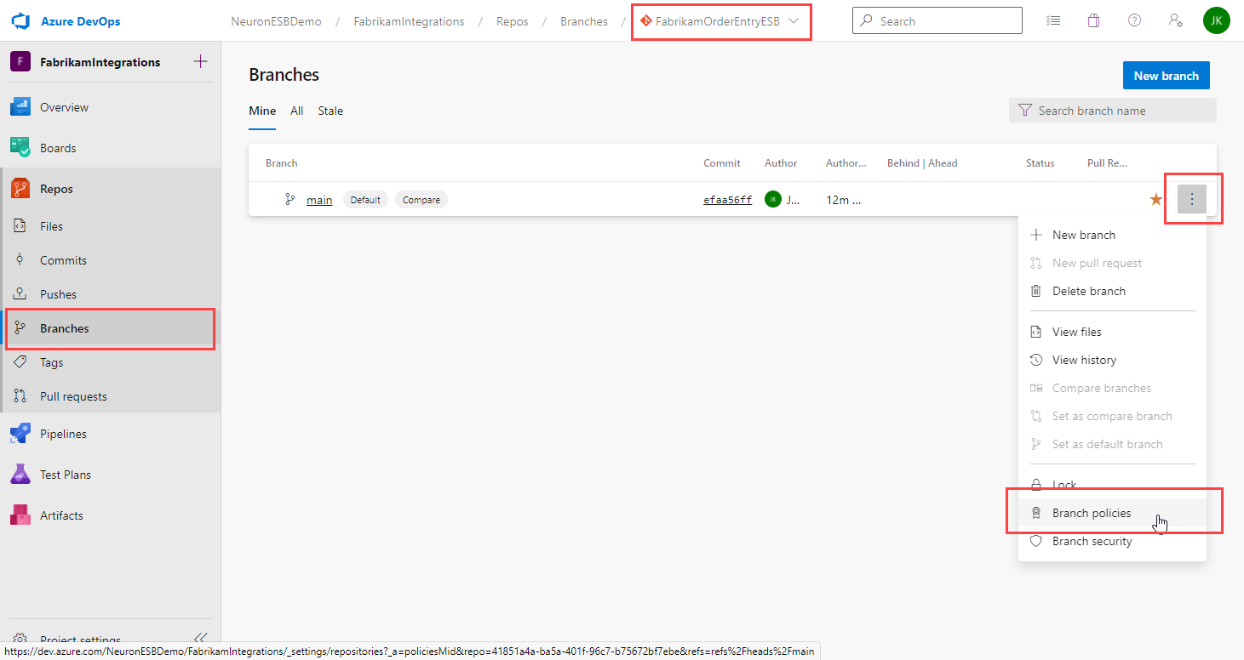Collapse the sidebar with the double chevron

(x=200, y=638)
